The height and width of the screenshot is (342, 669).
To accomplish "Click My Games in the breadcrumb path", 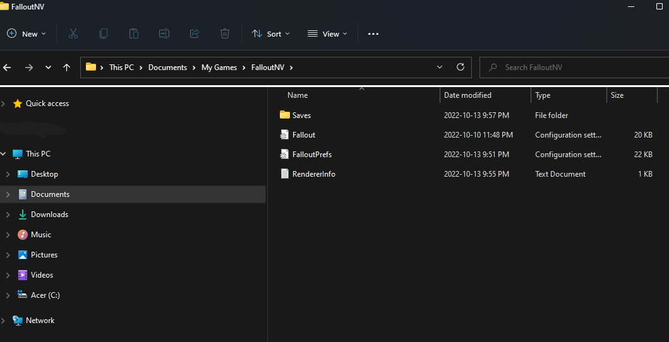I will [219, 68].
